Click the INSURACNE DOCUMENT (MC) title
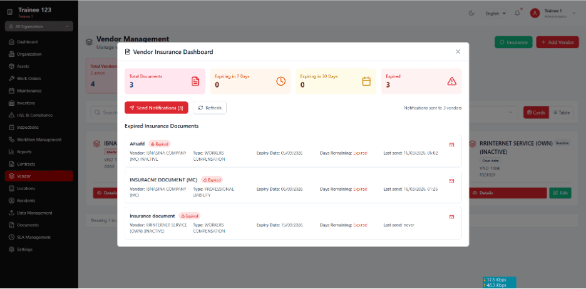The height and width of the screenshot is (289, 586). point(163,180)
